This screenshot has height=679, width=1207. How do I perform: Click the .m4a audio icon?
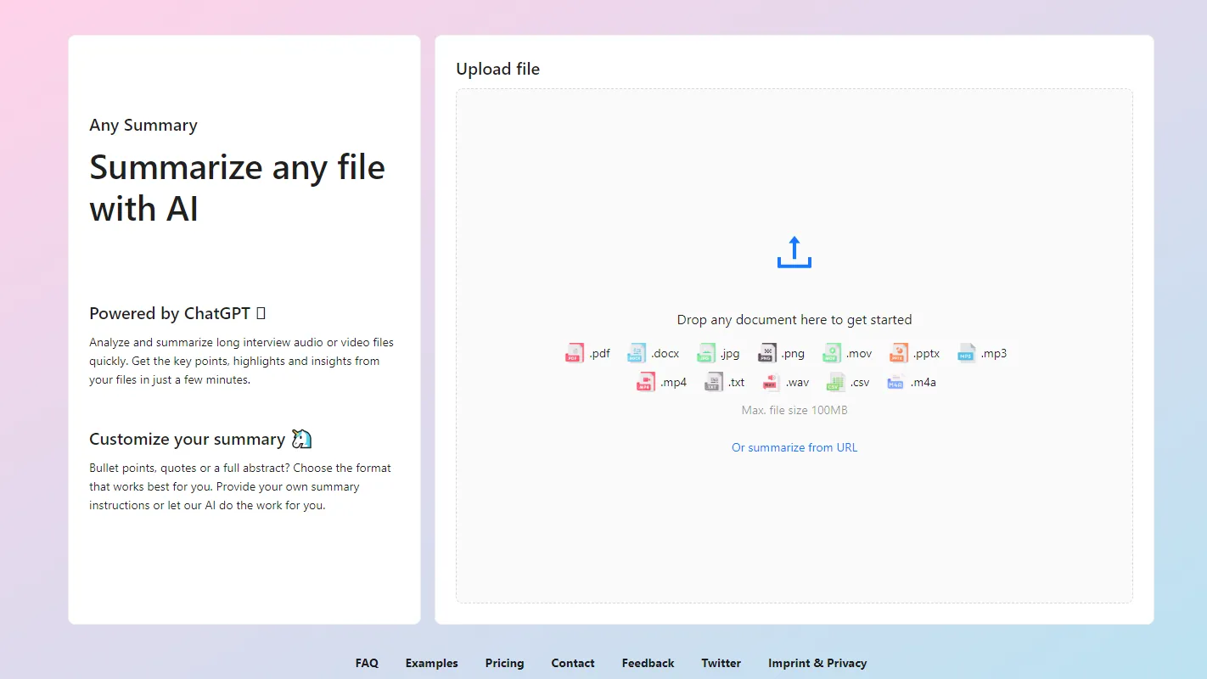point(895,382)
